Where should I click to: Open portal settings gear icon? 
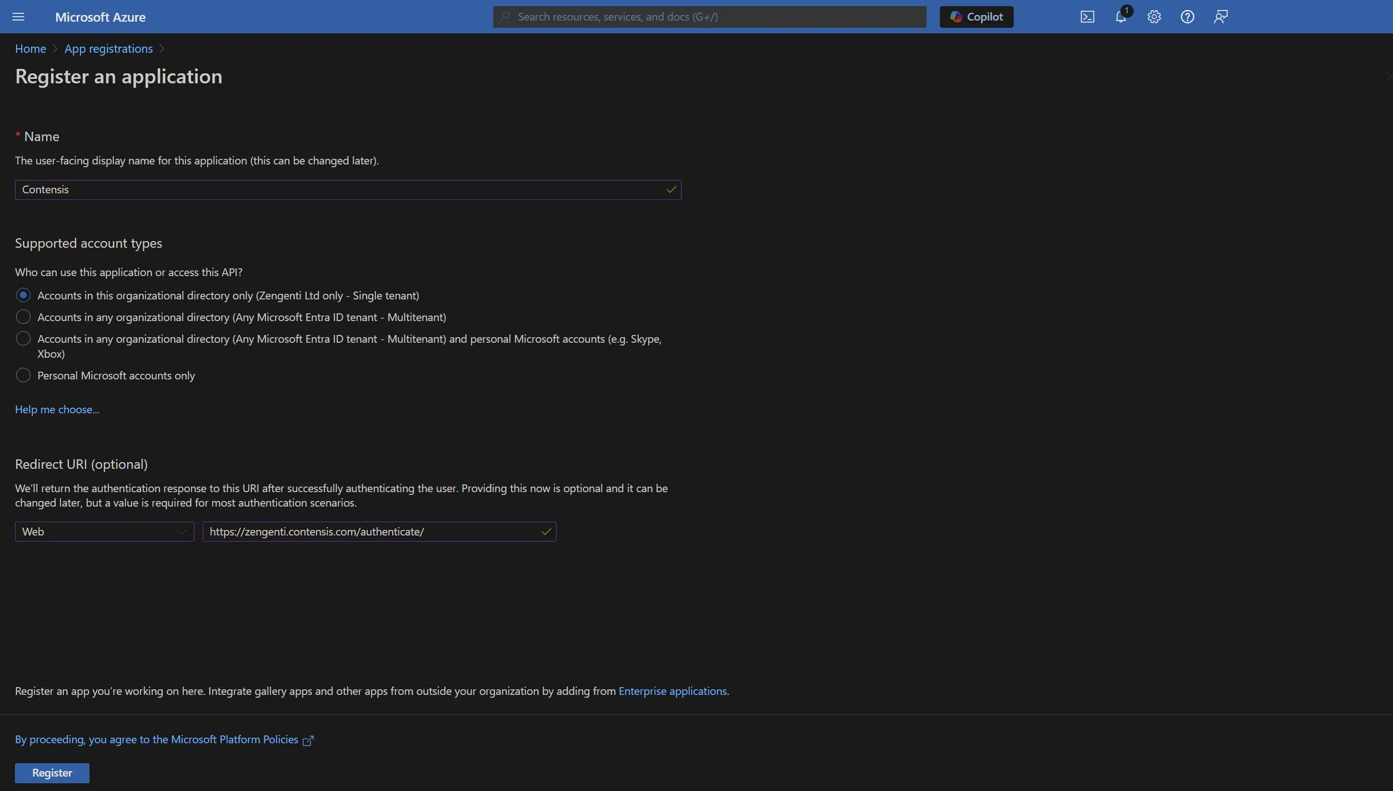[x=1154, y=17]
